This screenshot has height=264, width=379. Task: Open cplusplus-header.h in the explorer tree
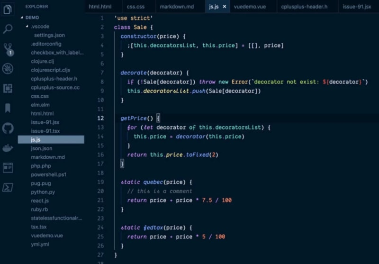54,79
